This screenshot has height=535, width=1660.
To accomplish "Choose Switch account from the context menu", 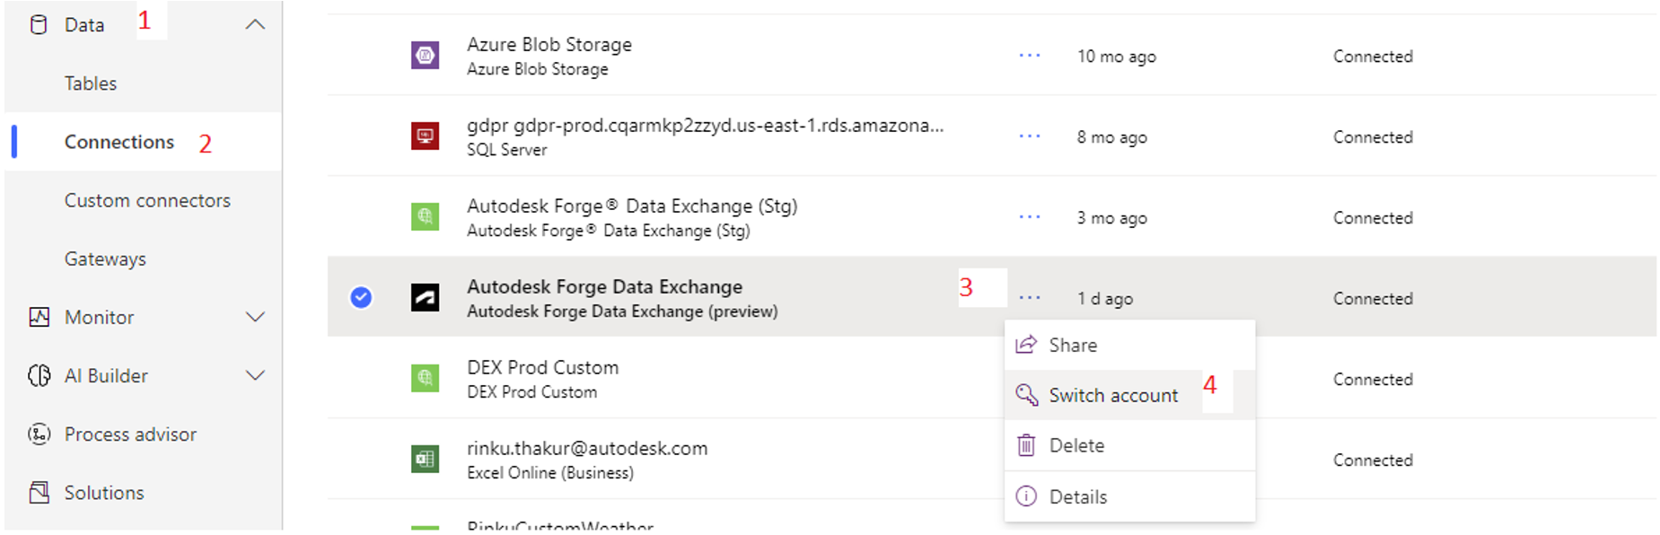I will click(1112, 395).
